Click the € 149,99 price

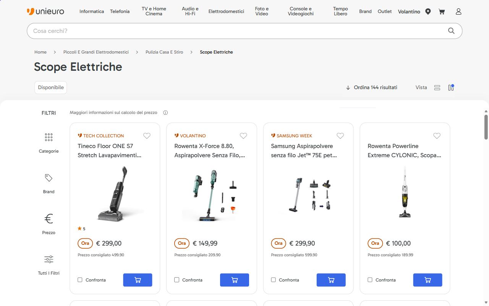pyautogui.click(x=205, y=243)
